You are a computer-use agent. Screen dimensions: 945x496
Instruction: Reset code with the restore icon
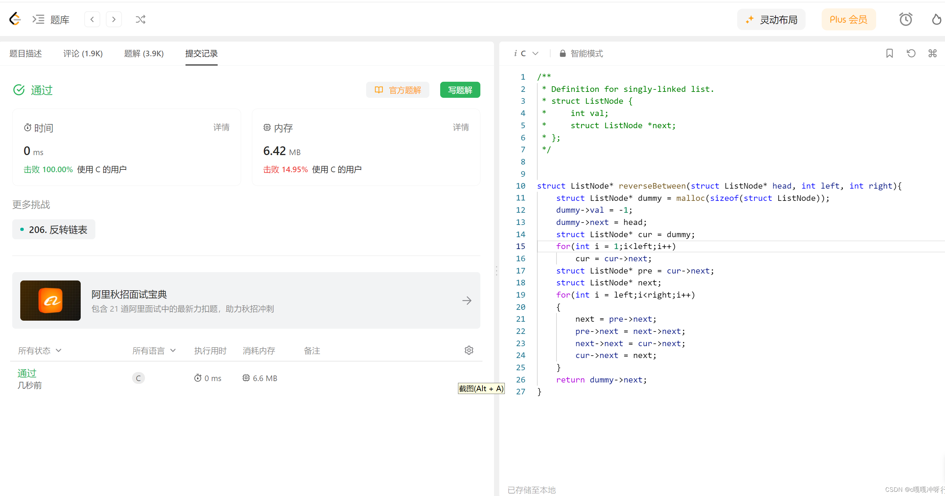click(911, 53)
